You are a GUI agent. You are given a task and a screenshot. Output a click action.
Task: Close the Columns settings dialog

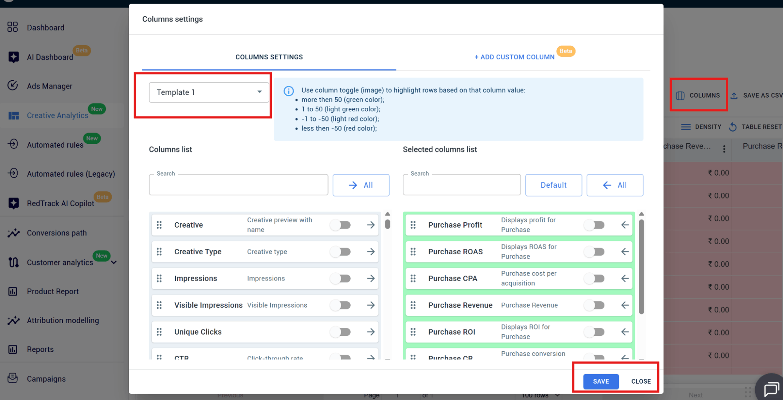coord(641,381)
